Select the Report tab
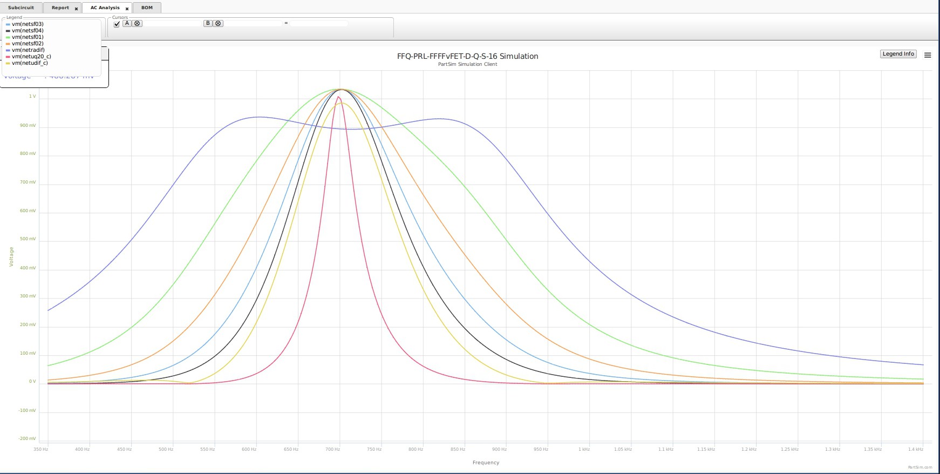The height and width of the screenshot is (474, 940). coord(60,8)
